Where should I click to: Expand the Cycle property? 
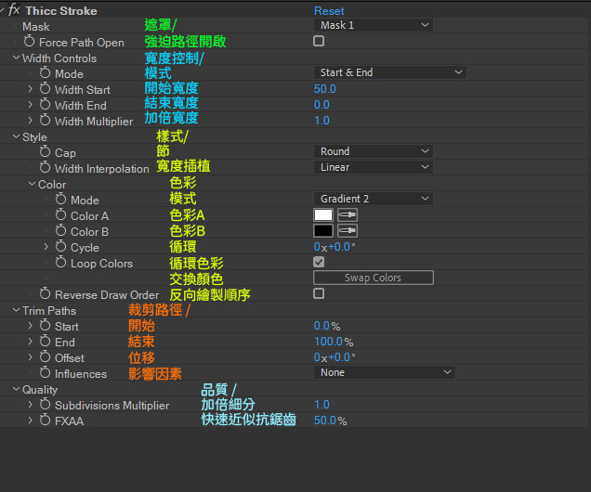46,247
